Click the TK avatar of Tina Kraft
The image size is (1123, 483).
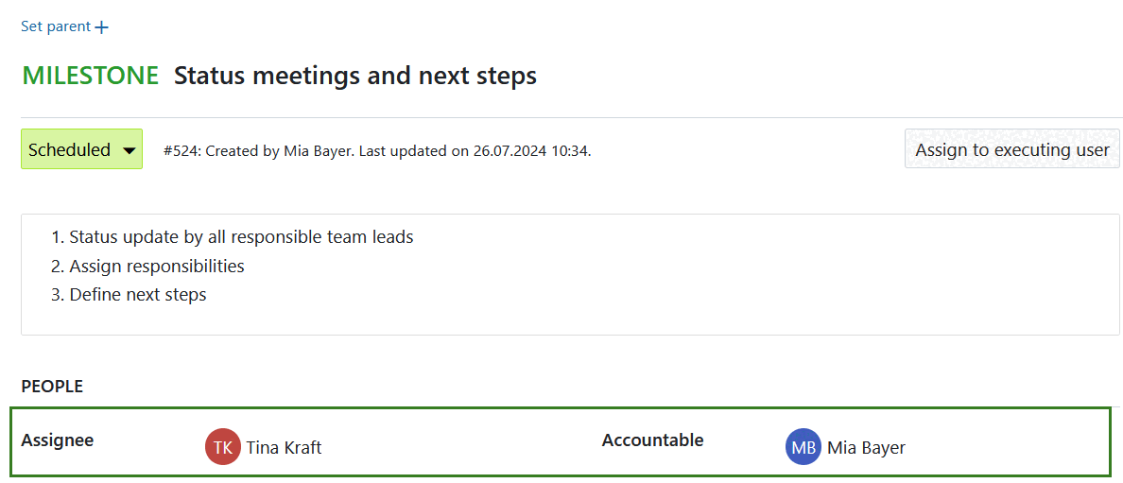(223, 447)
